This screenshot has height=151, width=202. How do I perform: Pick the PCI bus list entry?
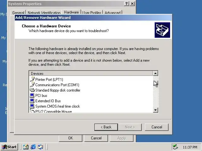[x=41, y=96]
